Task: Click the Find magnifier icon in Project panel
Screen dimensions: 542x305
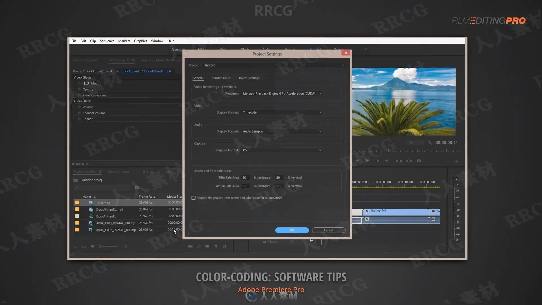Action: tap(199, 246)
